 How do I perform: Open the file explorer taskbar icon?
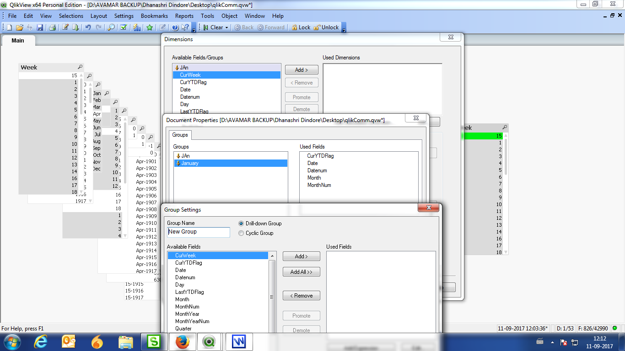126,342
